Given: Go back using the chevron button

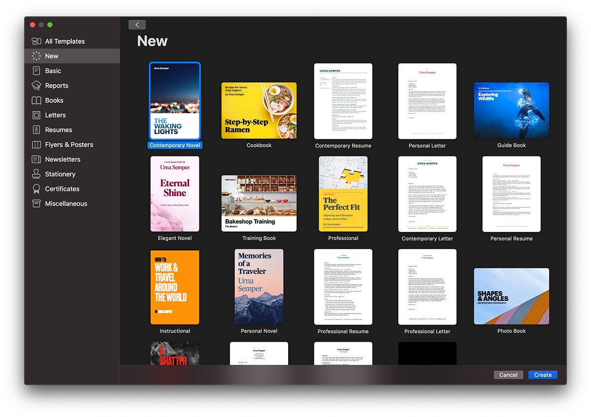Looking at the screenshot, I should 137,25.
